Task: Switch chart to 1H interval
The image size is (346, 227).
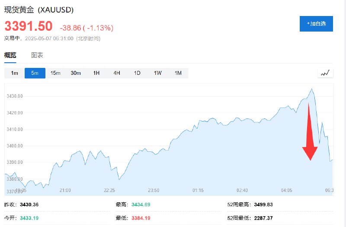Action: click(96, 73)
